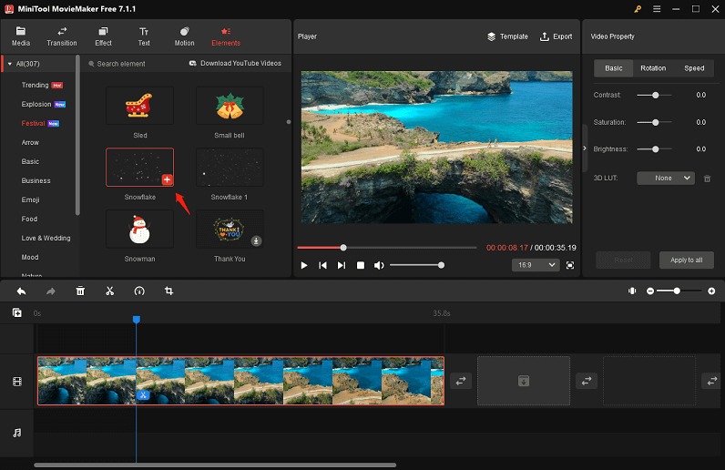Open the Template panel
Viewport: 725px width, 470px height.
coord(507,36)
